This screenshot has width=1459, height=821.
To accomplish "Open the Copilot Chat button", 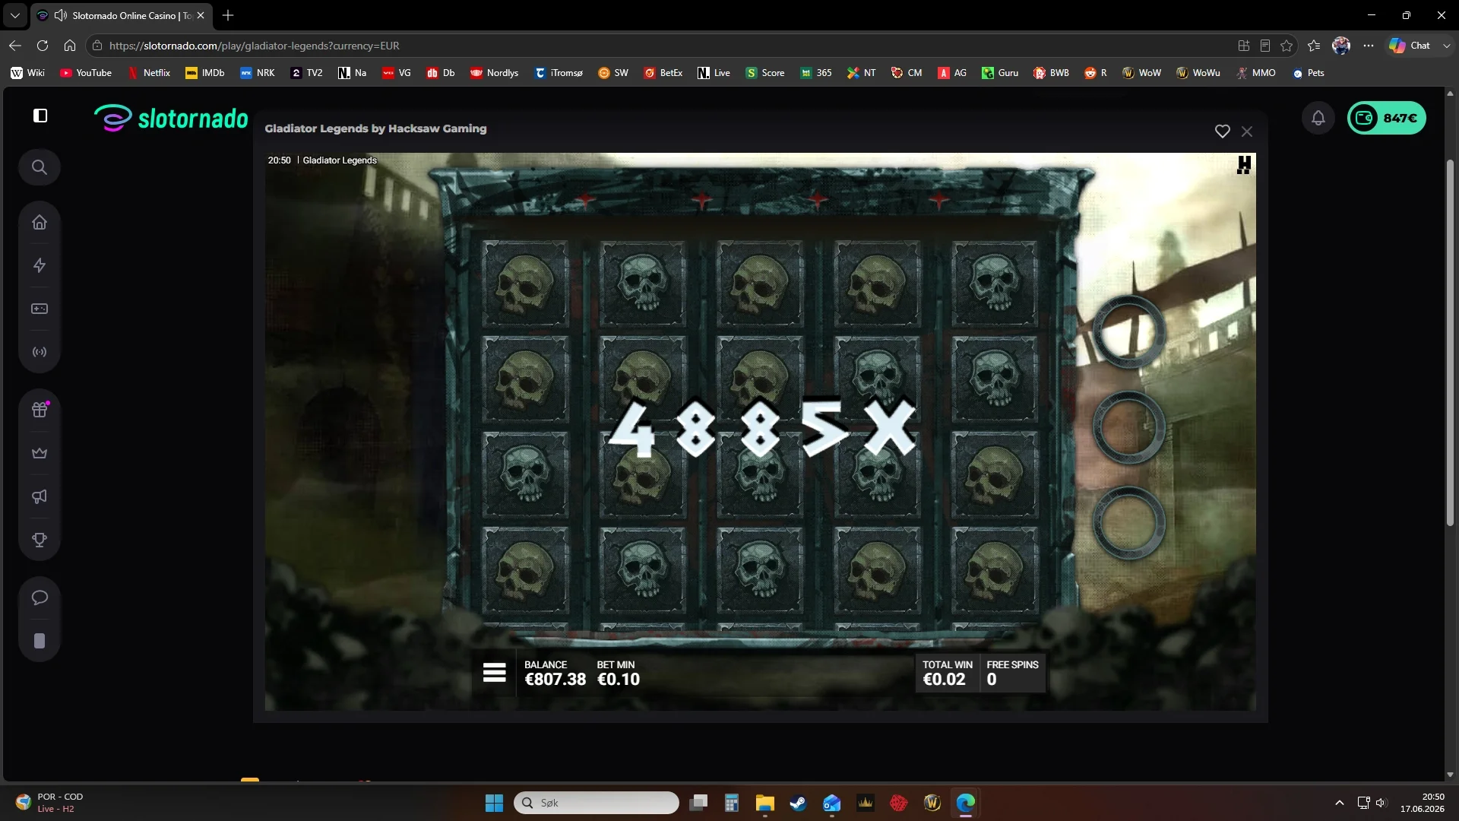I will point(1410,46).
